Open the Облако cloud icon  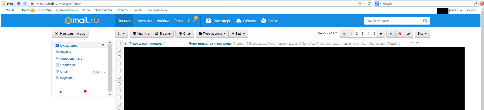239,21
